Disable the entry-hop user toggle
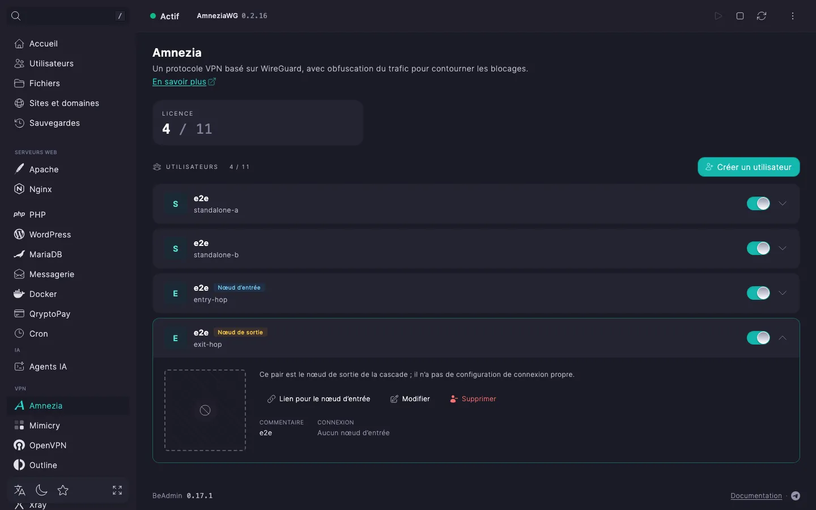The width and height of the screenshot is (816, 510). (758, 293)
